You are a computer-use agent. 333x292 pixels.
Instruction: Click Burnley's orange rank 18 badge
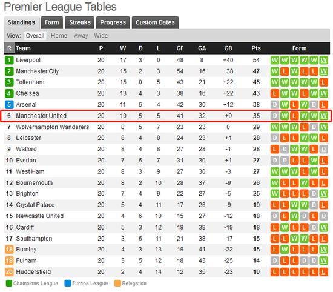9,249
